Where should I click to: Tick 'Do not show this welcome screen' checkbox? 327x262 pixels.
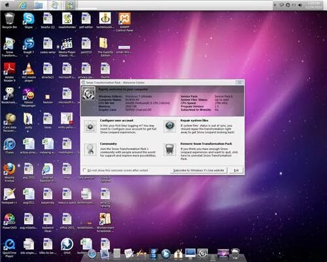84,170
